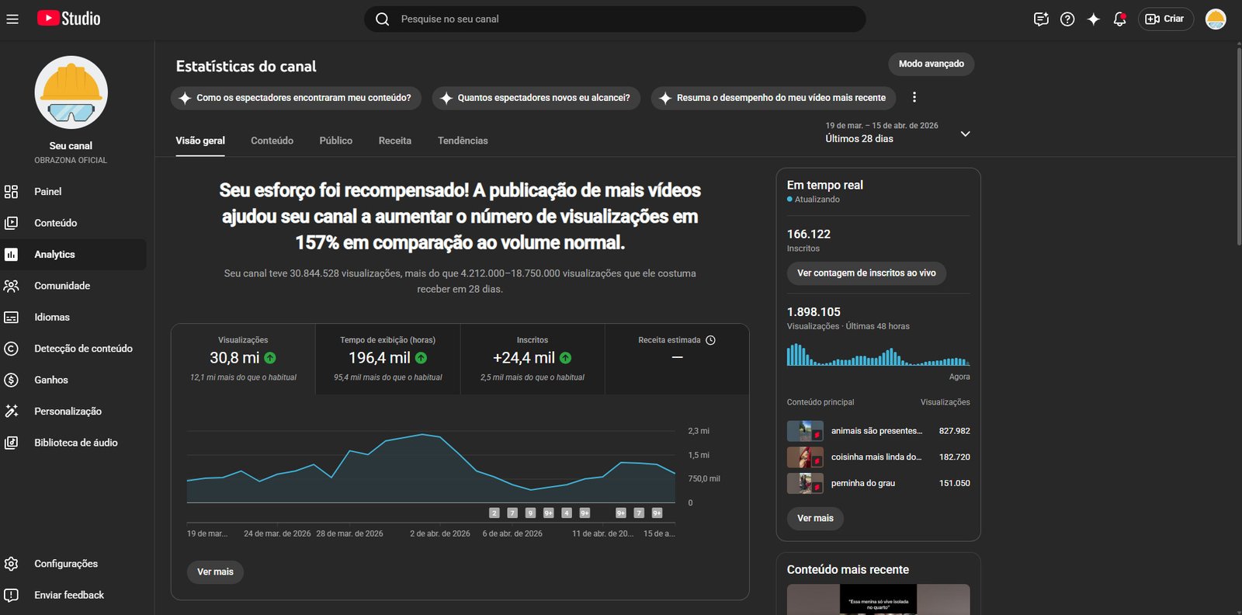The image size is (1242, 615).
Task: Click the YouTube Studio logo
Action: pyautogui.click(x=69, y=19)
